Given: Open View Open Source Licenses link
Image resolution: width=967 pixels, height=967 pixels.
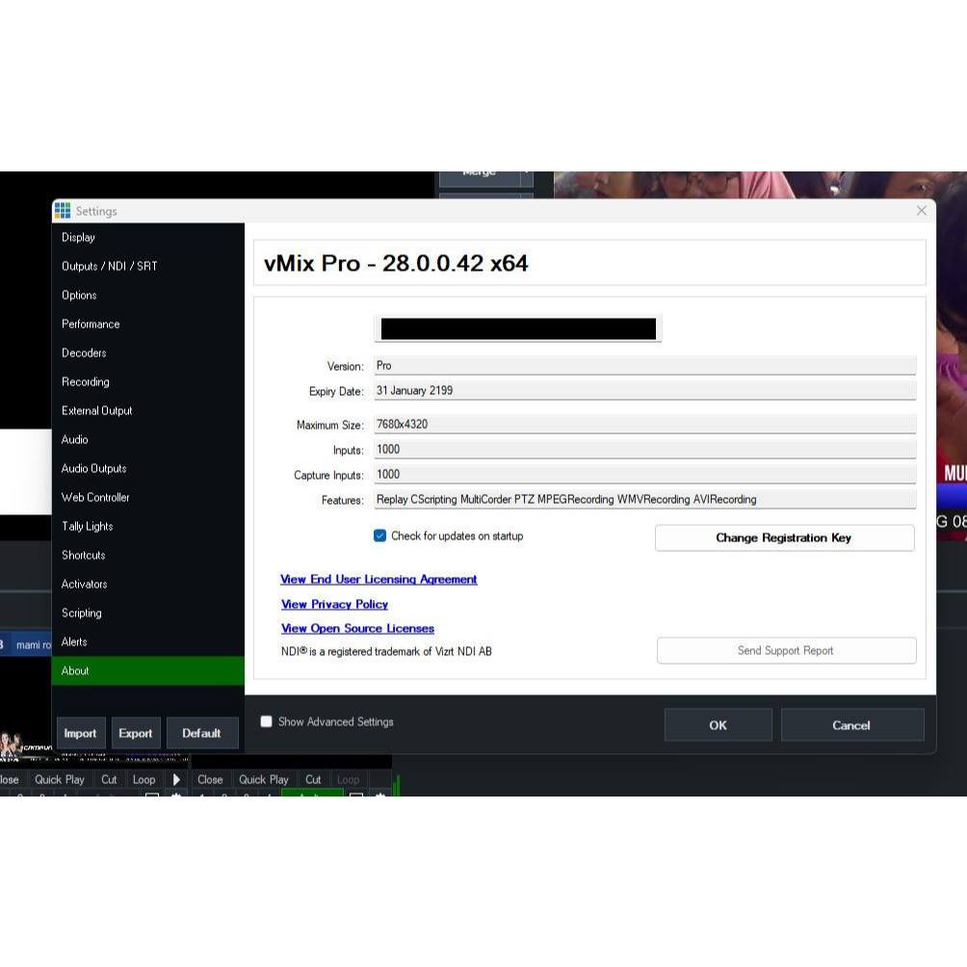Looking at the screenshot, I should (x=357, y=628).
